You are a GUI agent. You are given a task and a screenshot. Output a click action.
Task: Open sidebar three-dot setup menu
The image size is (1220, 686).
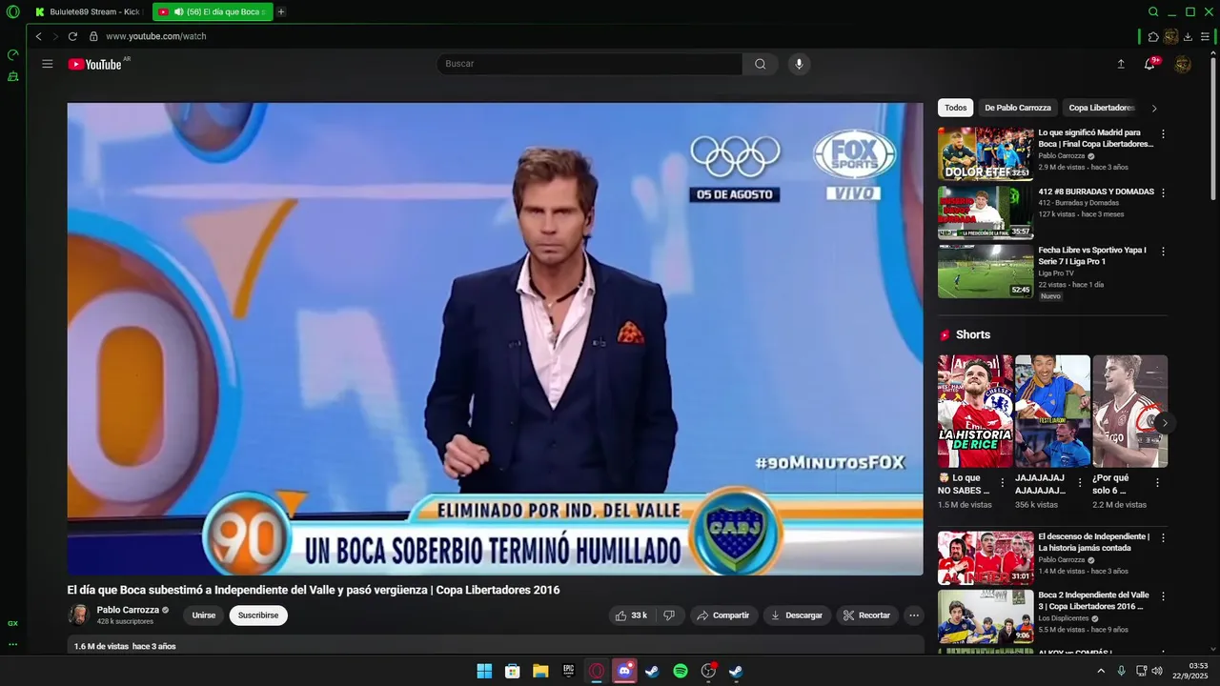[x=12, y=644]
